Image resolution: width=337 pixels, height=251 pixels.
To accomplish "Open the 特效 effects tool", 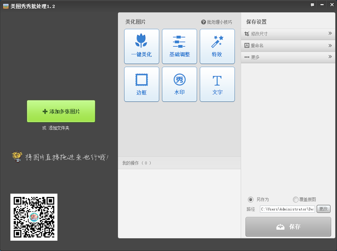I will [x=217, y=46].
